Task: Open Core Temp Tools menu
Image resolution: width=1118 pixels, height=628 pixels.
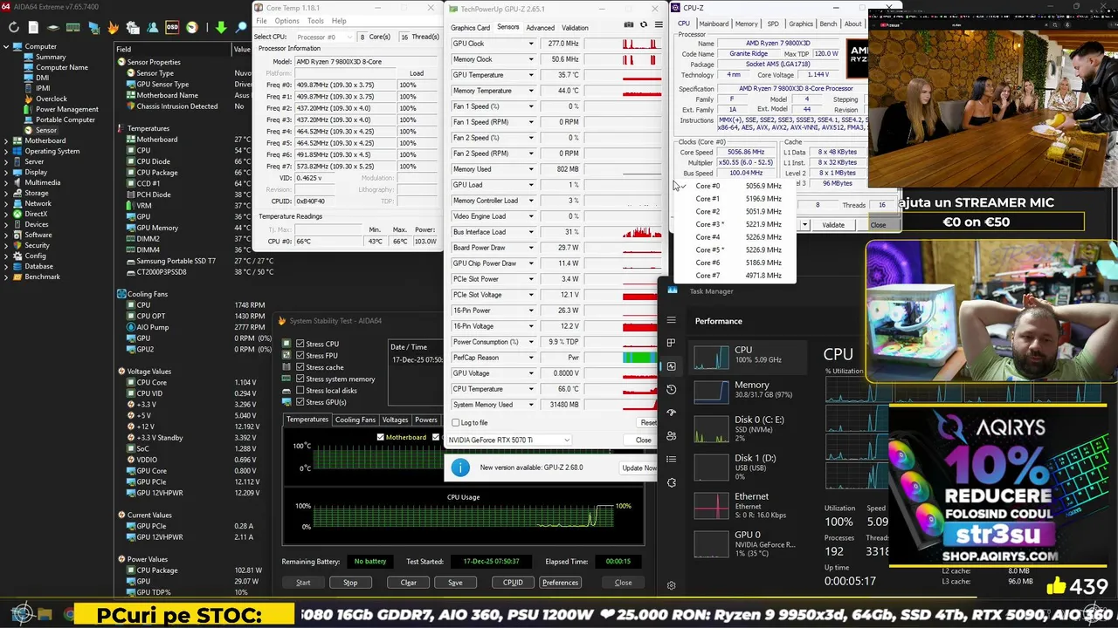Action: coord(315,21)
